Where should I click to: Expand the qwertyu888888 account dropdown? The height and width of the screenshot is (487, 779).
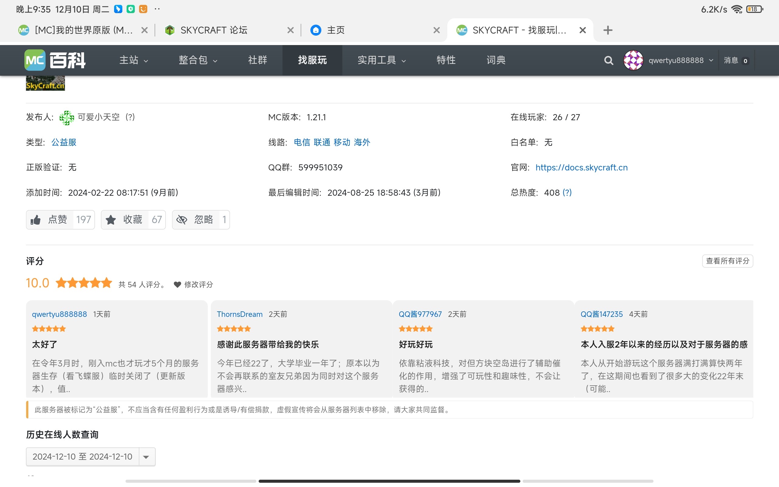tap(711, 60)
